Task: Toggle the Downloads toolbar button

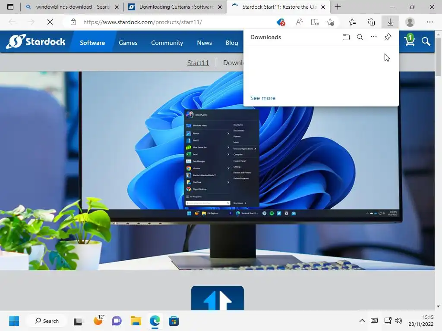Action: click(x=390, y=22)
